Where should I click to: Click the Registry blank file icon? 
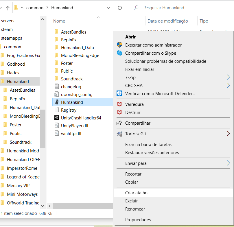pos(57,110)
